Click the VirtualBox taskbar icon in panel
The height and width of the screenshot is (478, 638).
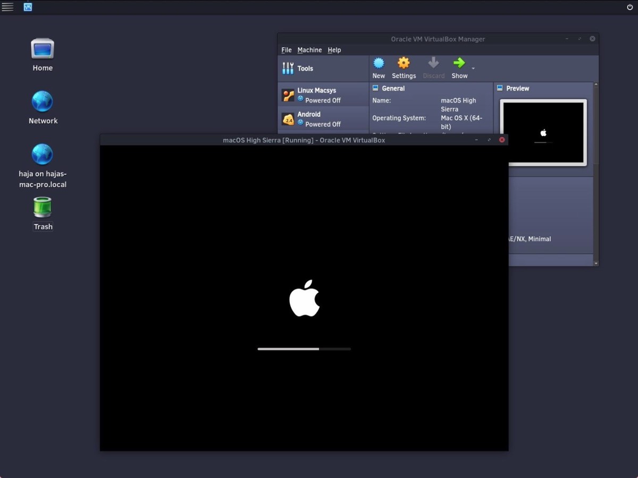28,7
